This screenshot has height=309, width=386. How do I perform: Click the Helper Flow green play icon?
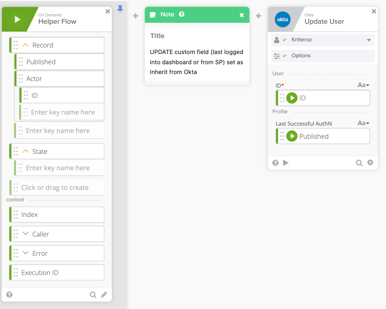point(17,19)
